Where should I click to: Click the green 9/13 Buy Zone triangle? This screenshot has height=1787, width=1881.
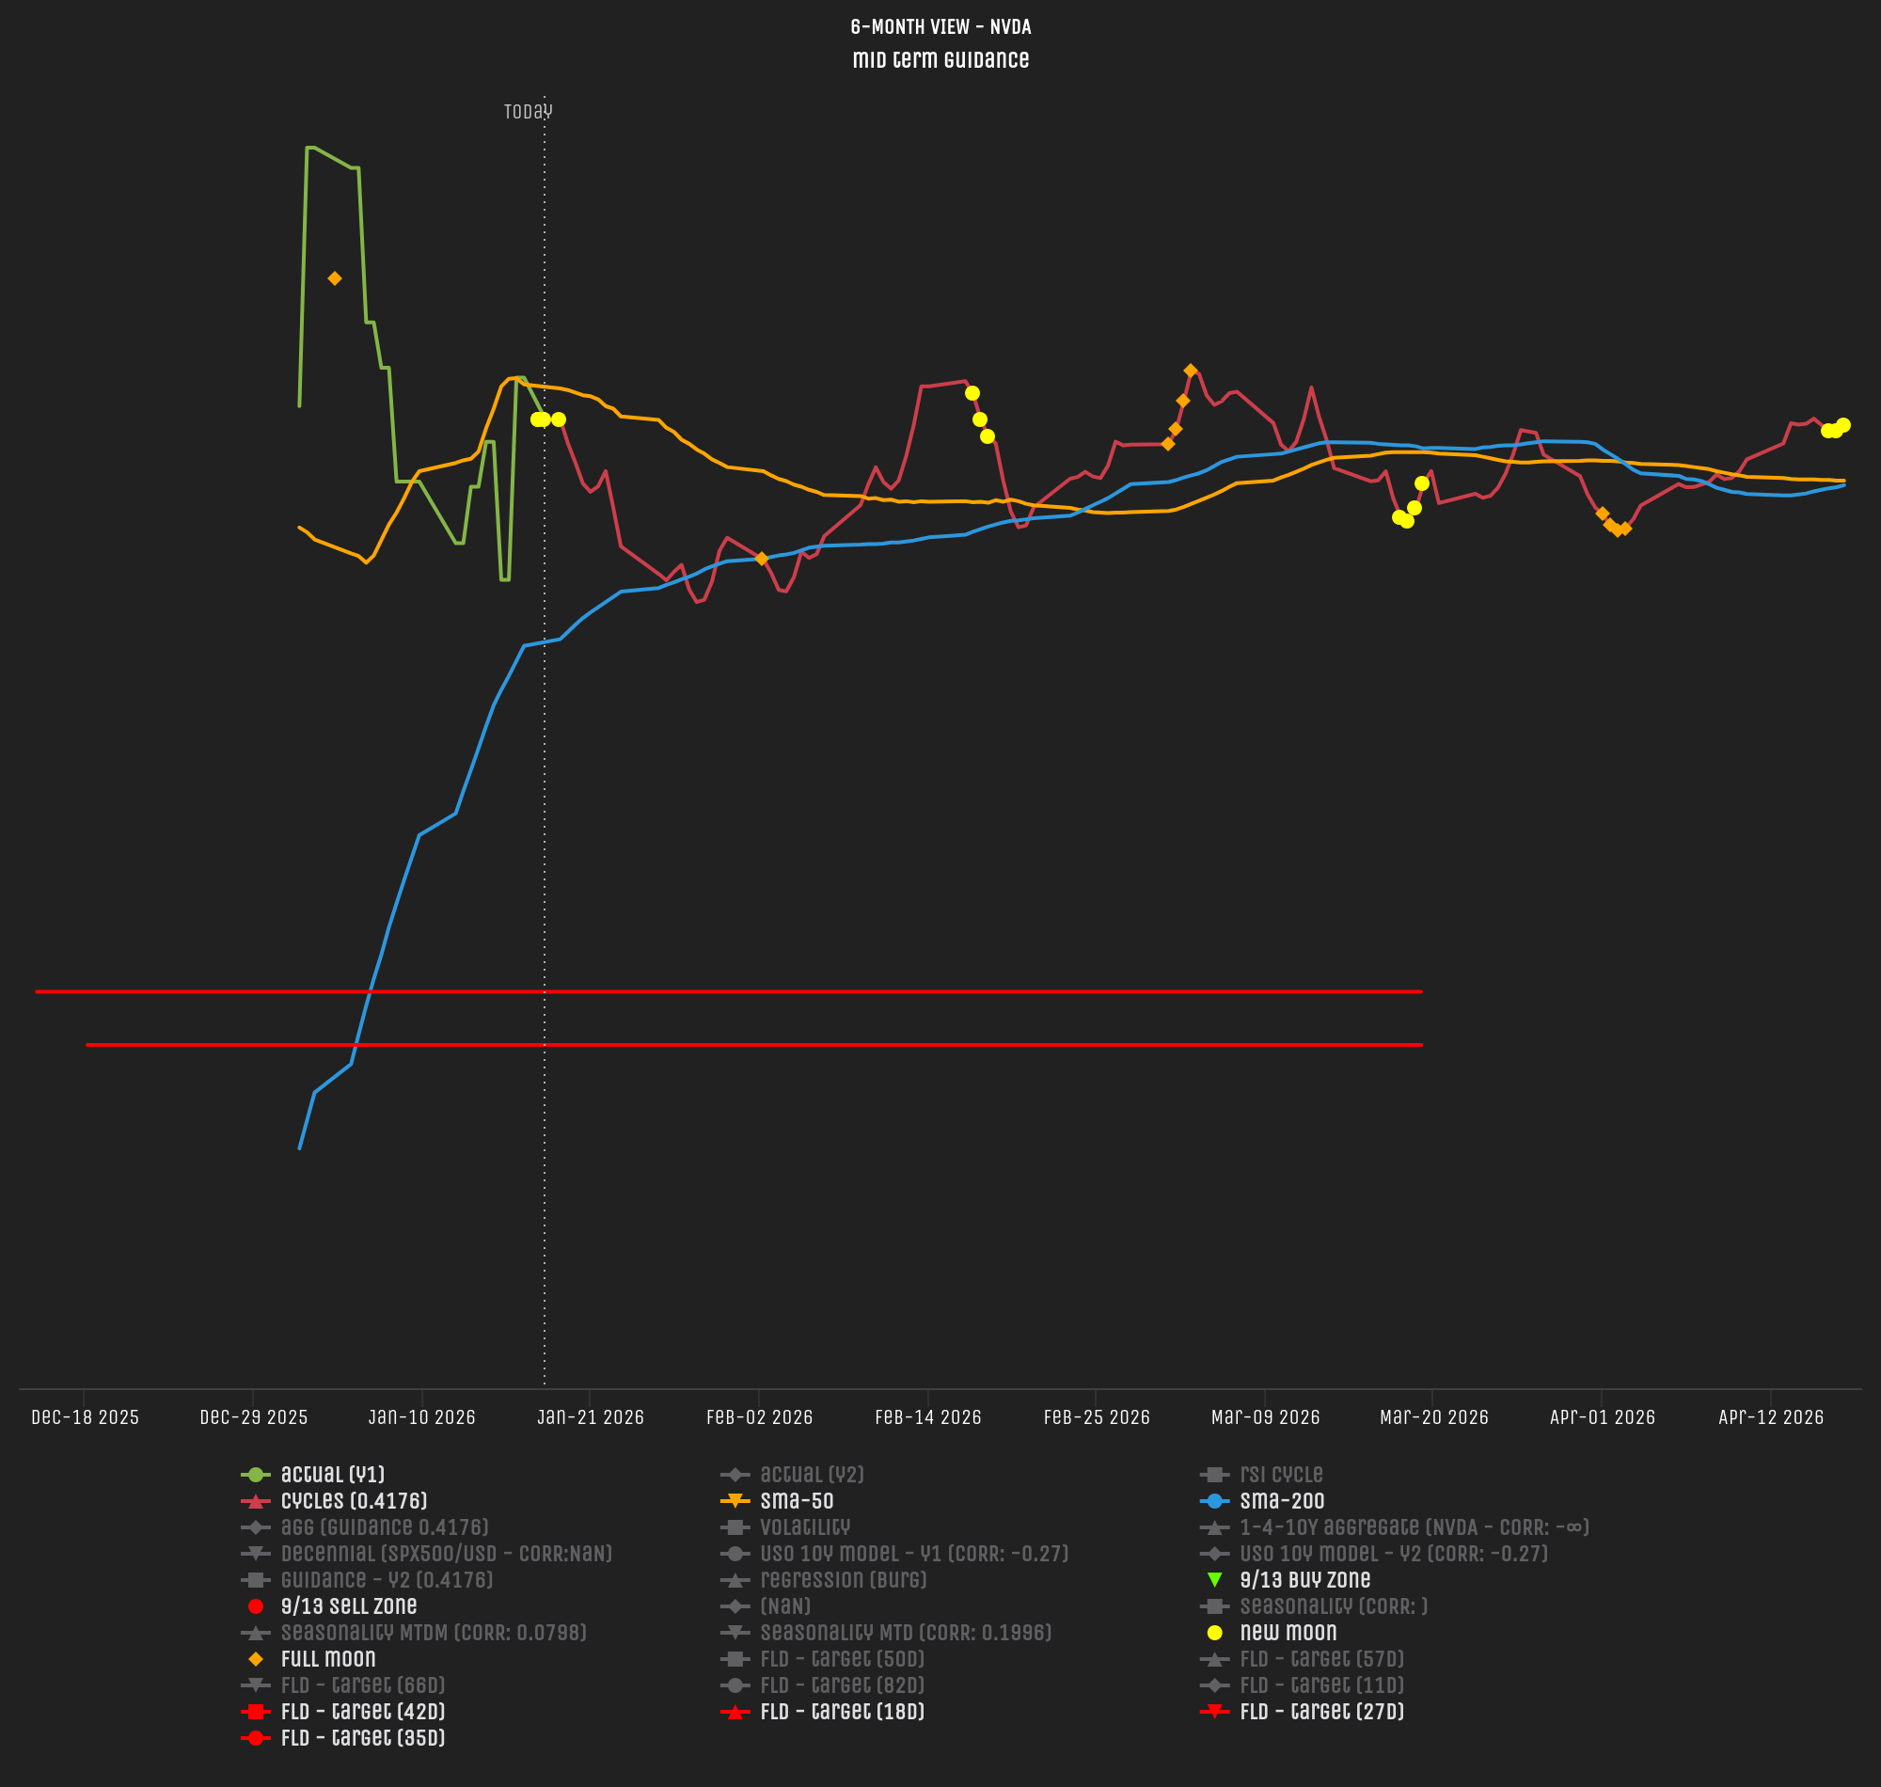click(1214, 1580)
